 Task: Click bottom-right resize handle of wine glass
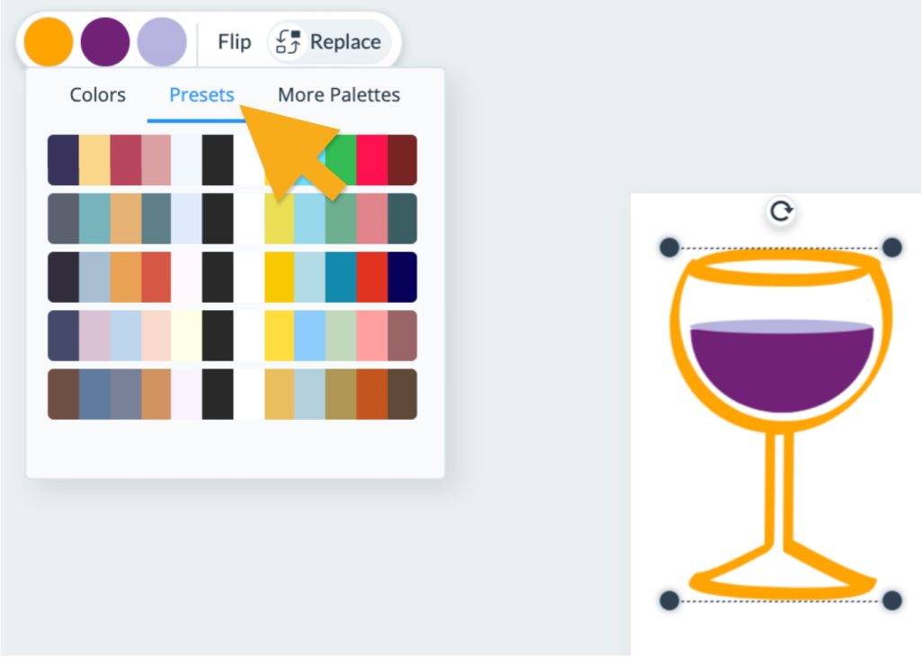pyautogui.click(x=891, y=600)
